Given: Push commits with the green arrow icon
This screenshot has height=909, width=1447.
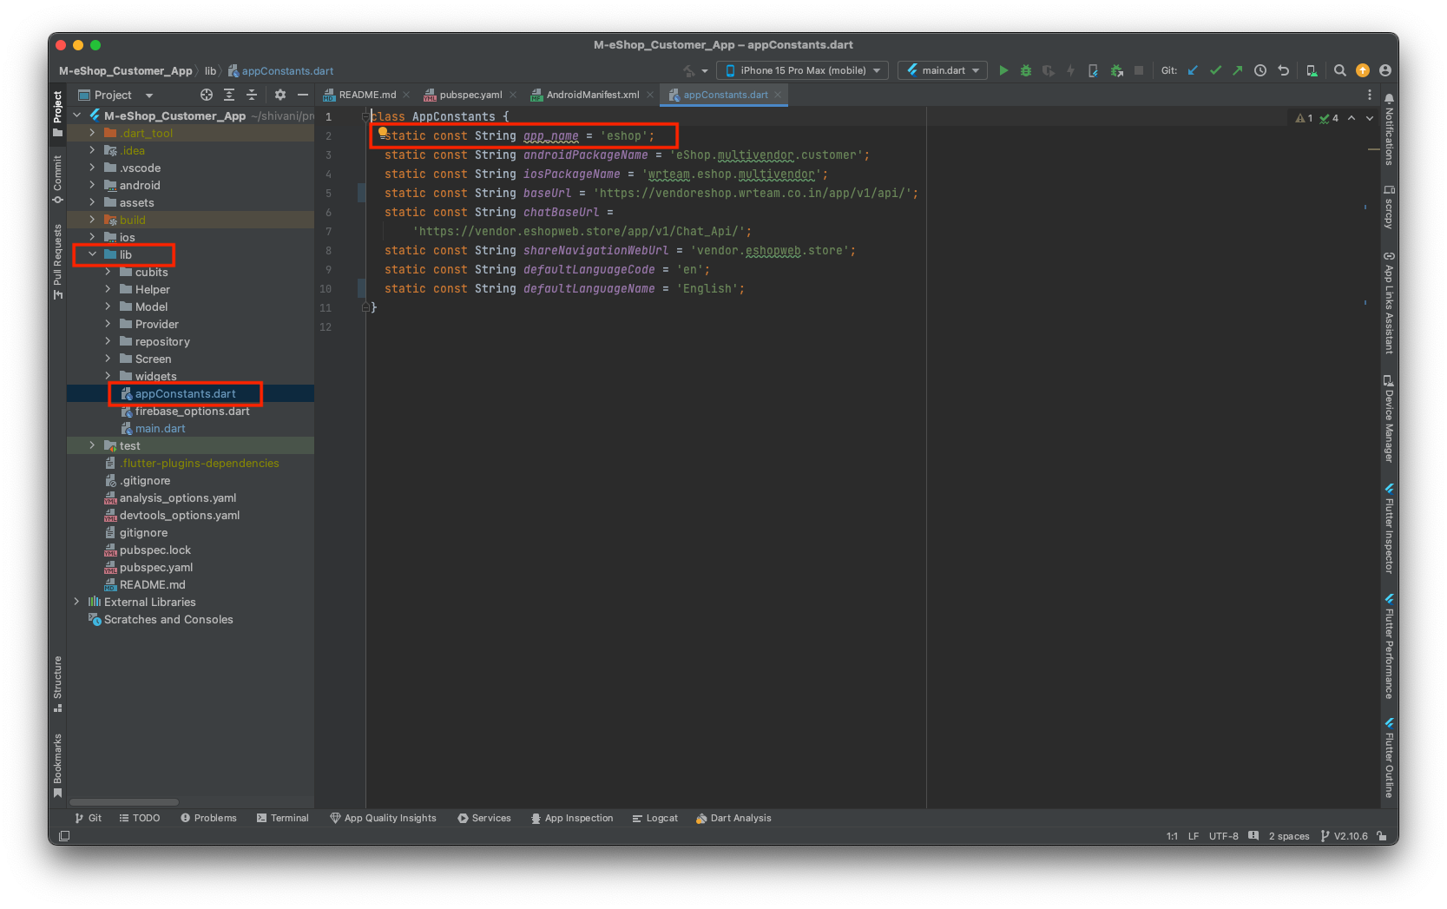Looking at the screenshot, I should [x=1237, y=70].
